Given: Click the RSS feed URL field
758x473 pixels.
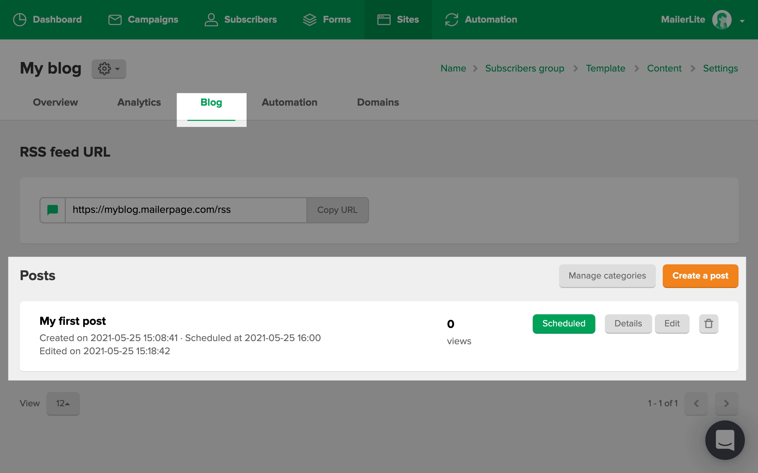Looking at the screenshot, I should 186,210.
